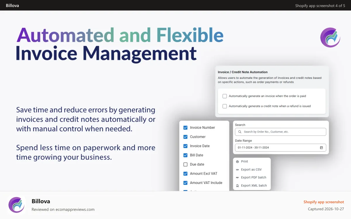Click the Date Range label
Viewport: 351px width, 219px height.
[243, 141]
